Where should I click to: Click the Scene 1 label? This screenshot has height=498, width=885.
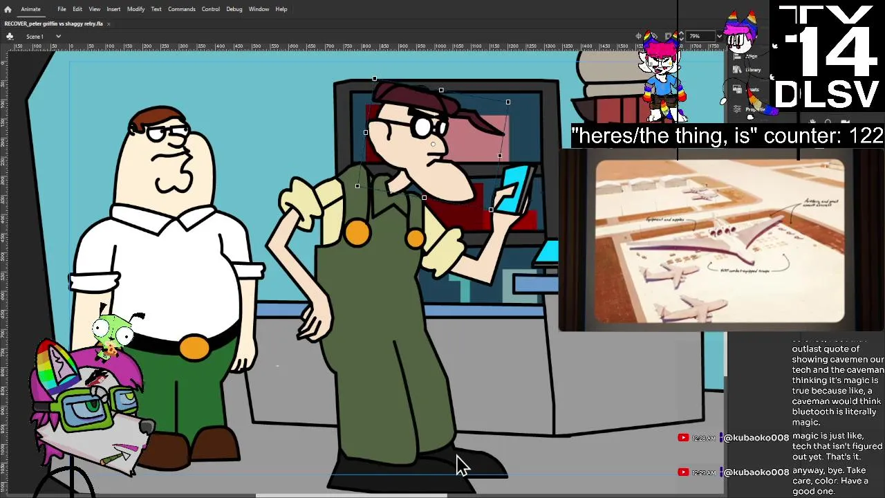point(35,36)
